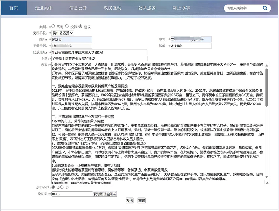Click the 邮编 field with 211189
The width and height of the screenshot is (279, 211).
coord(191,46)
